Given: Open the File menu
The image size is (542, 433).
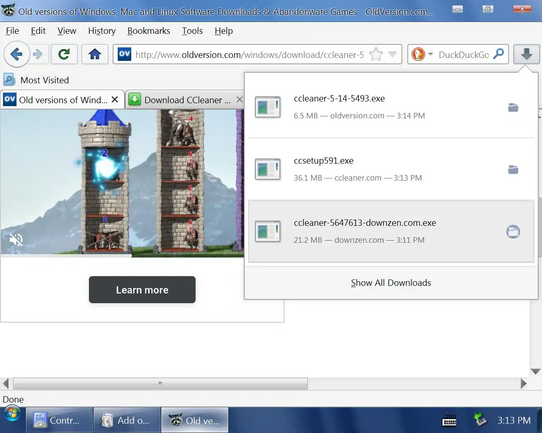Looking at the screenshot, I should point(12,31).
